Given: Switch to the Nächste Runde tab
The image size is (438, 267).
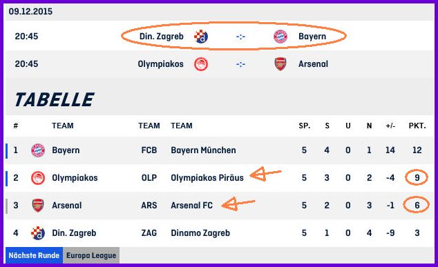Looking at the screenshot, I should pos(34,255).
